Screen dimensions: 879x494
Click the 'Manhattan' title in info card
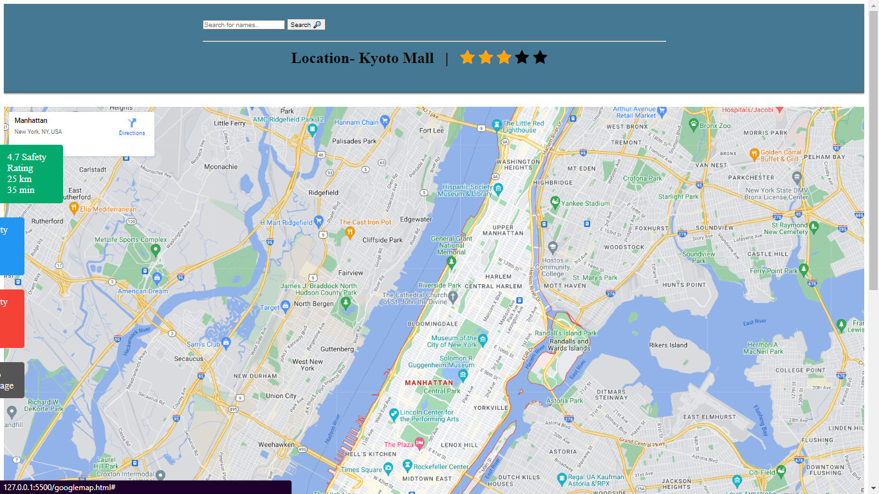tap(31, 120)
